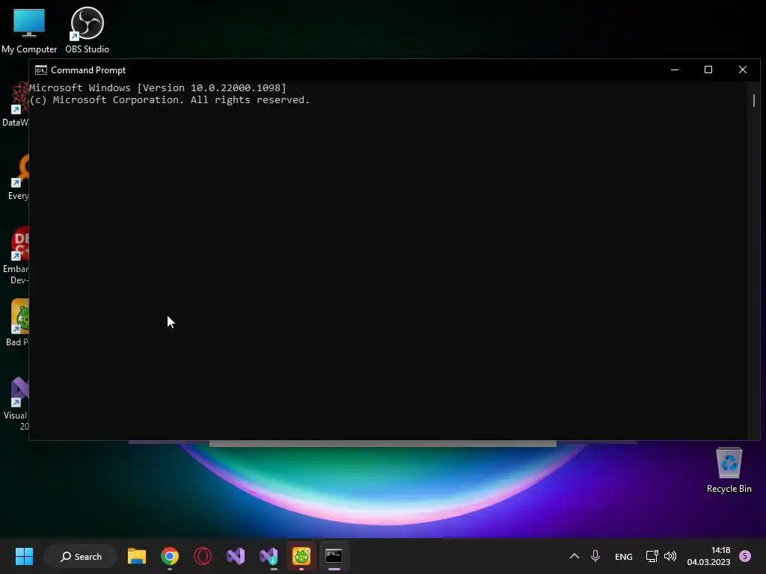Close the Command Prompt window
Image resolution: width=766 pixels, height=574 pixels.
[x=743, y=70]
